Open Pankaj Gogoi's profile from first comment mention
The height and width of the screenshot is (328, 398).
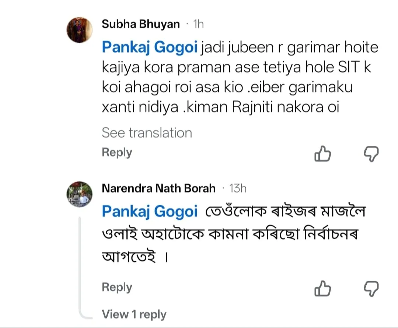[149, 47]
